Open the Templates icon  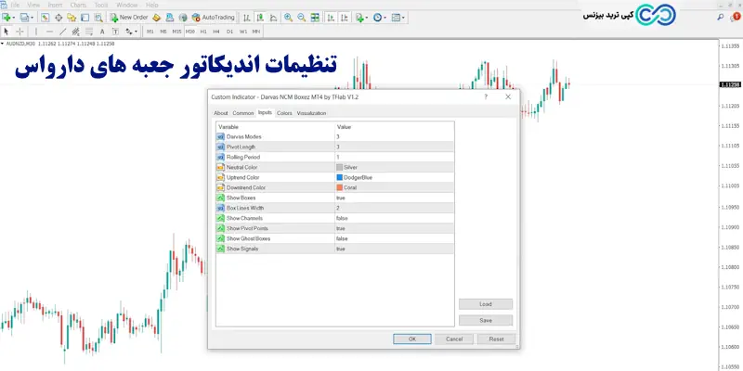click(396, 18)
